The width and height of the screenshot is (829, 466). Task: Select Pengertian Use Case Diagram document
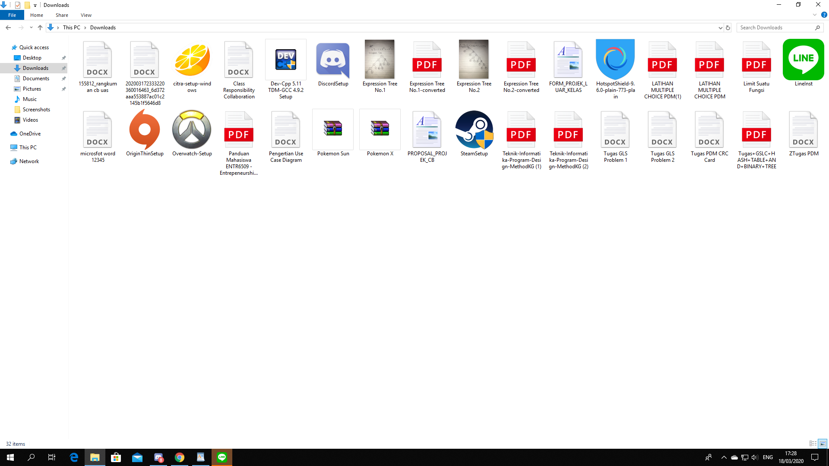point(286,136)
